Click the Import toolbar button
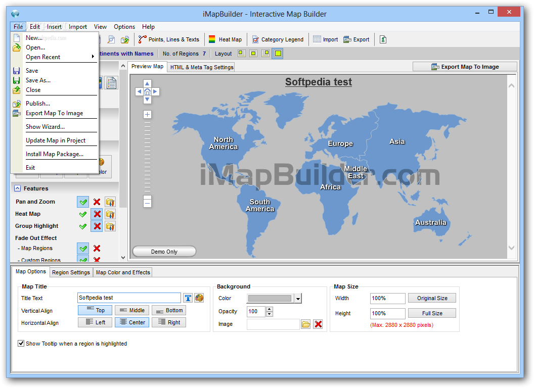 click(325, 39)
